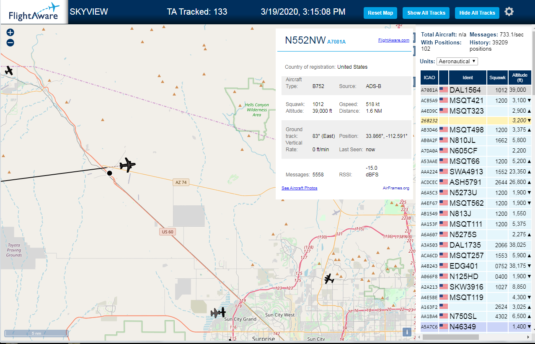Click the US flag in SWA4913 row

(x=444, y=172)
